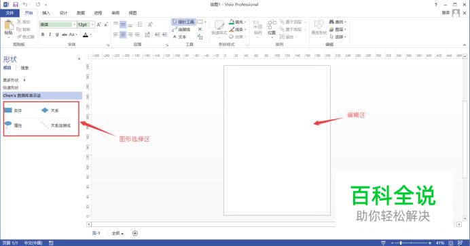The height and width of the screenshot is (246, 470).
Task: Toggle Bold formatting
Action: pyautogui.click(x=43, y=35)
